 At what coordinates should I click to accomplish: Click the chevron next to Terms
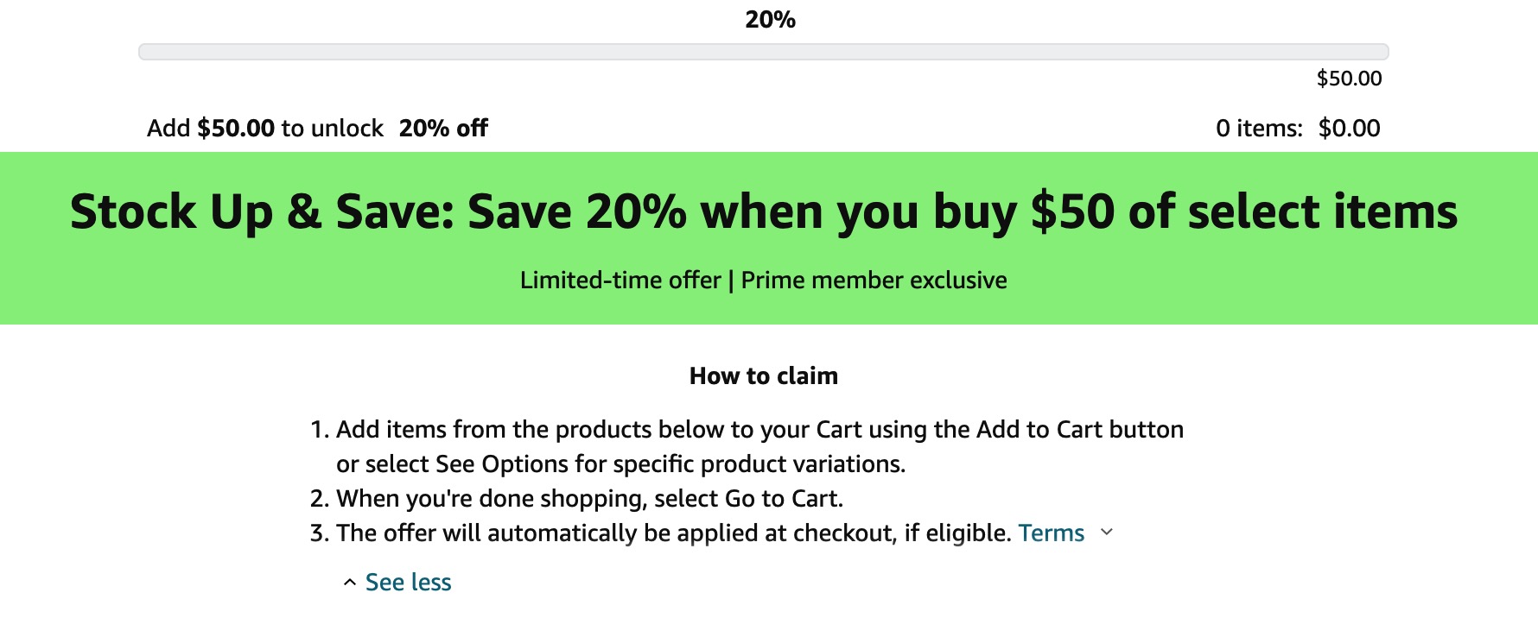coord(1106,533)
